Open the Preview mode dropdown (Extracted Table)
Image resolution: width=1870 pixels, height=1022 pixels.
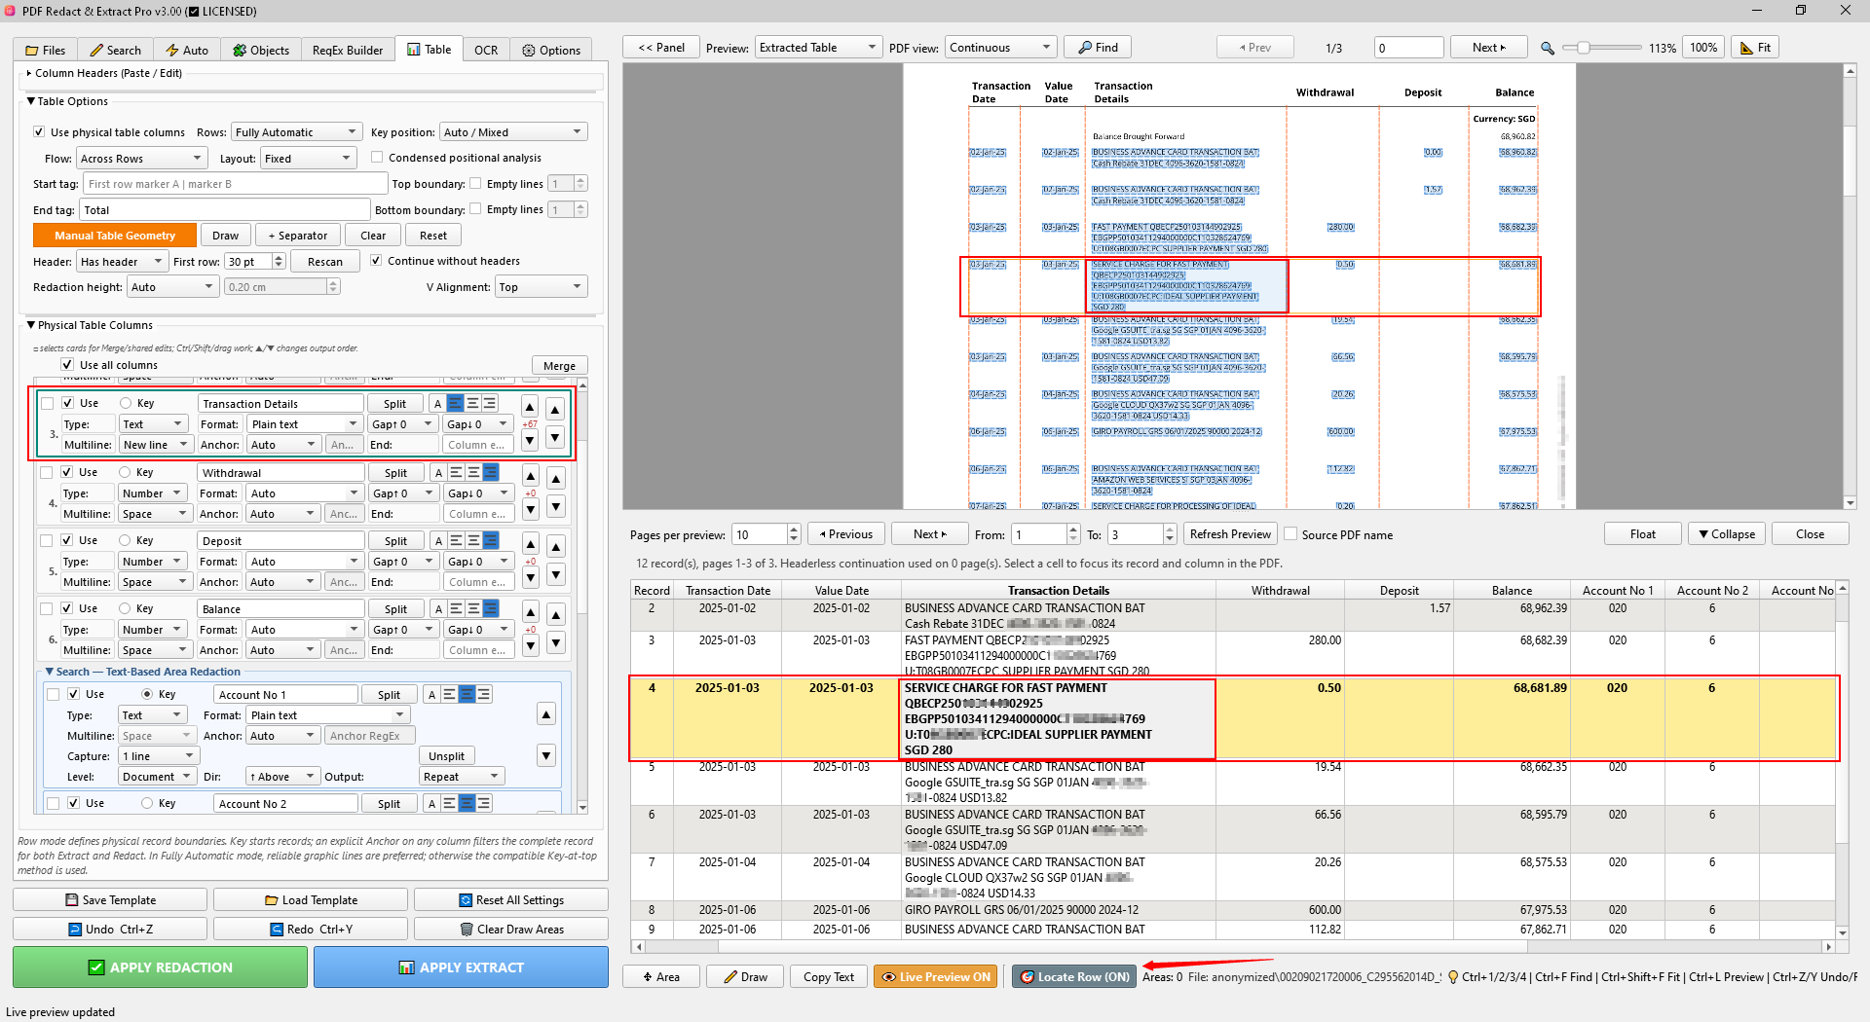click(x=818, y=48)
